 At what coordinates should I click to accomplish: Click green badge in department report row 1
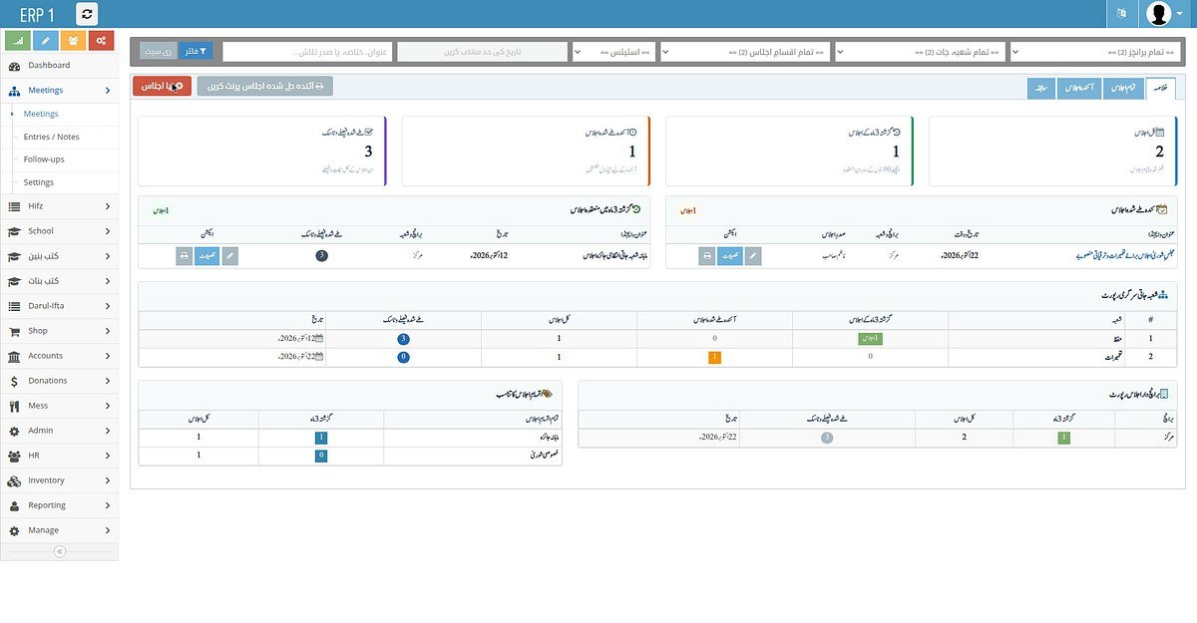point(871,339)
